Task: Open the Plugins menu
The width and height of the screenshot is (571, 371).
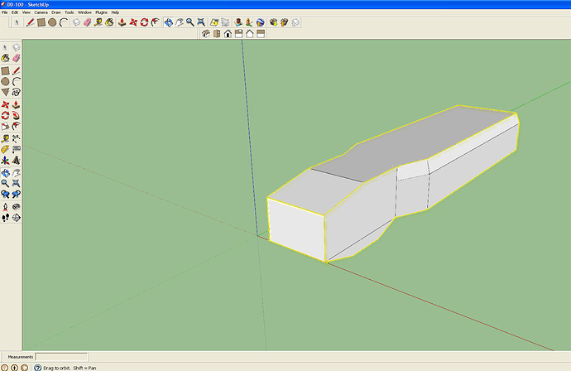Action: pos(101,12)
